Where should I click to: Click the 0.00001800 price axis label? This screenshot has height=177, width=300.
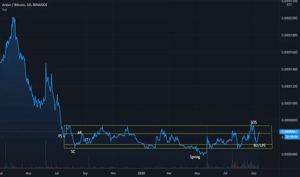click(289, 35)
